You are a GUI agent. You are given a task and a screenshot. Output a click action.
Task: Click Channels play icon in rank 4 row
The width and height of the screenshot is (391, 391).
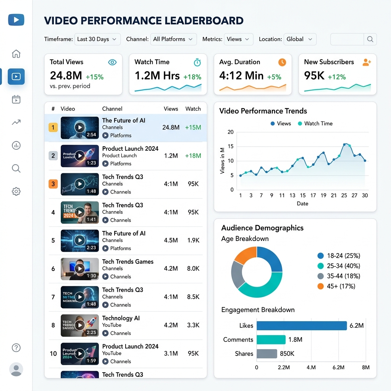[105, 220]
